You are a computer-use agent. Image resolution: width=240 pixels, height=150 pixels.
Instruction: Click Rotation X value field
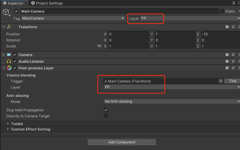(x=129, y=40)
